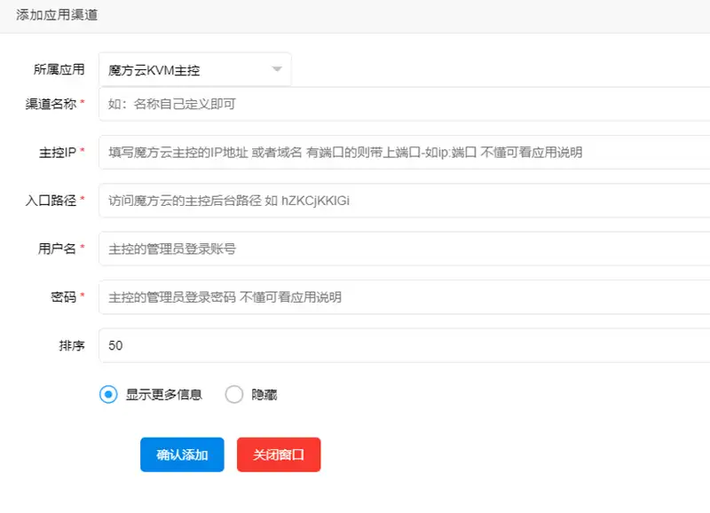Click the 添加应用渠道 title text
The width and height of the screenshot is (710, 513).
click(57, 15)
